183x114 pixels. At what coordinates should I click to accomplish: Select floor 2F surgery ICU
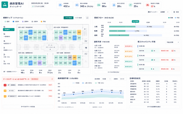(8, 56)
